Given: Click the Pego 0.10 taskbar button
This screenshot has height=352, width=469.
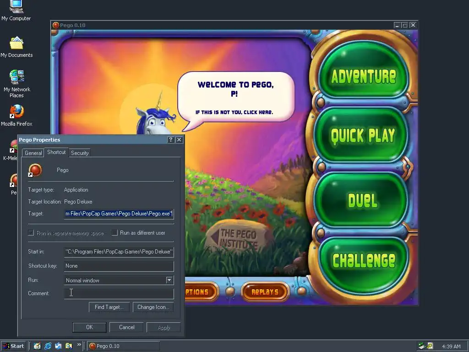Looking at the screenshot, I should pos(123,346).
